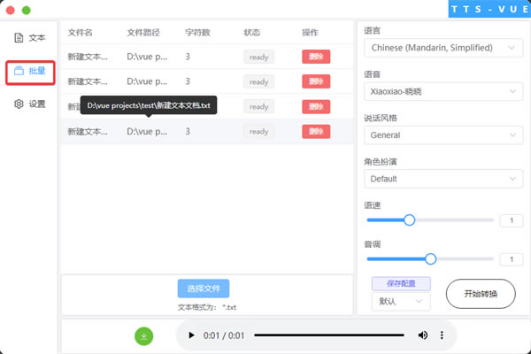Screen dimensions: 531x354
Task: Open the 默认 config dropdown
Action: coord(401,301)
